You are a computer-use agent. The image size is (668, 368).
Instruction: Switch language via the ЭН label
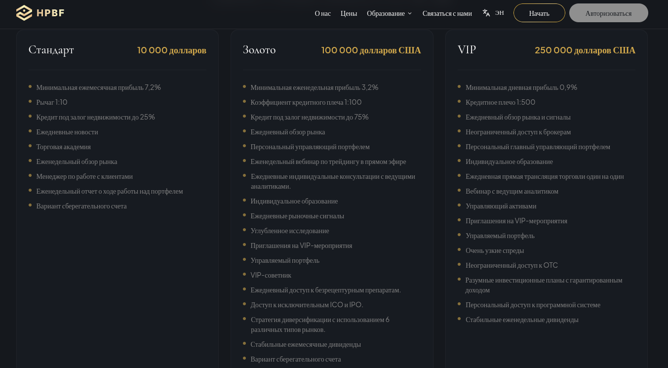click(x=500, y=13)
